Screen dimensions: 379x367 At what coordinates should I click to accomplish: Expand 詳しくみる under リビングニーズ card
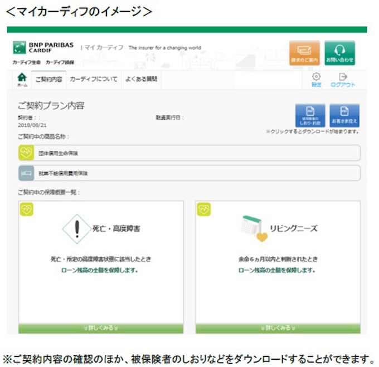[x=278, y=328]
